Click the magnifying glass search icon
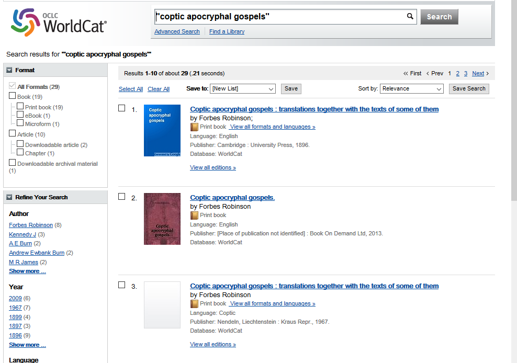517x363 pixels. pos(410,16)
